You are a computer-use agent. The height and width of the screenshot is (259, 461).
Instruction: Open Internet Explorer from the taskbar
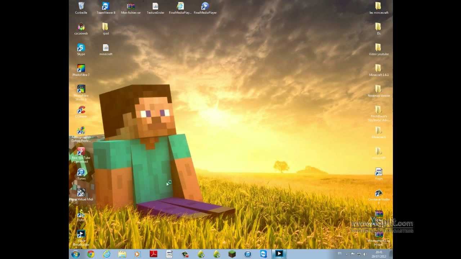pos(107,254)
